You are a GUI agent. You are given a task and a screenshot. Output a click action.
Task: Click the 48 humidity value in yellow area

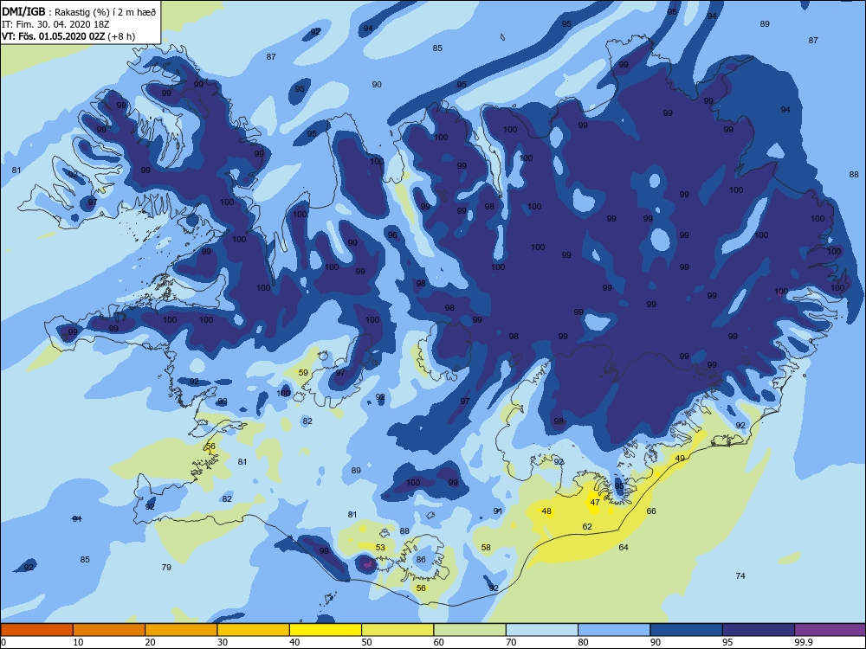[546, 511]
